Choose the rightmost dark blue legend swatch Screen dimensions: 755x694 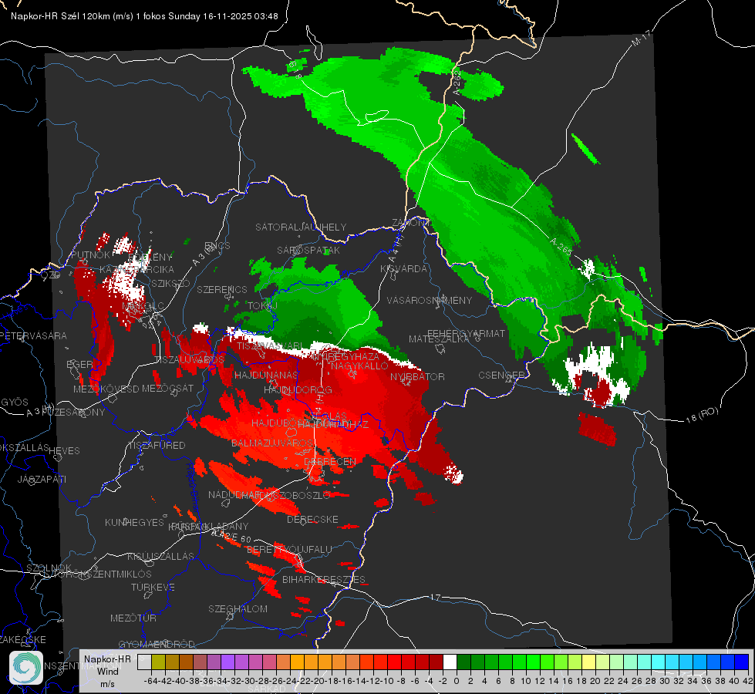click(x=742, y=662)
